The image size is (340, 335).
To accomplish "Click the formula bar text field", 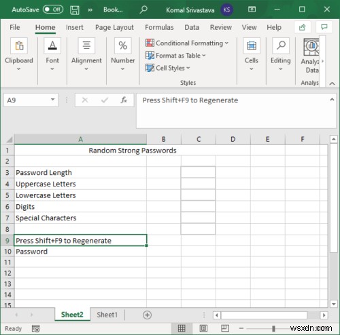I will [x=233, y=111].
